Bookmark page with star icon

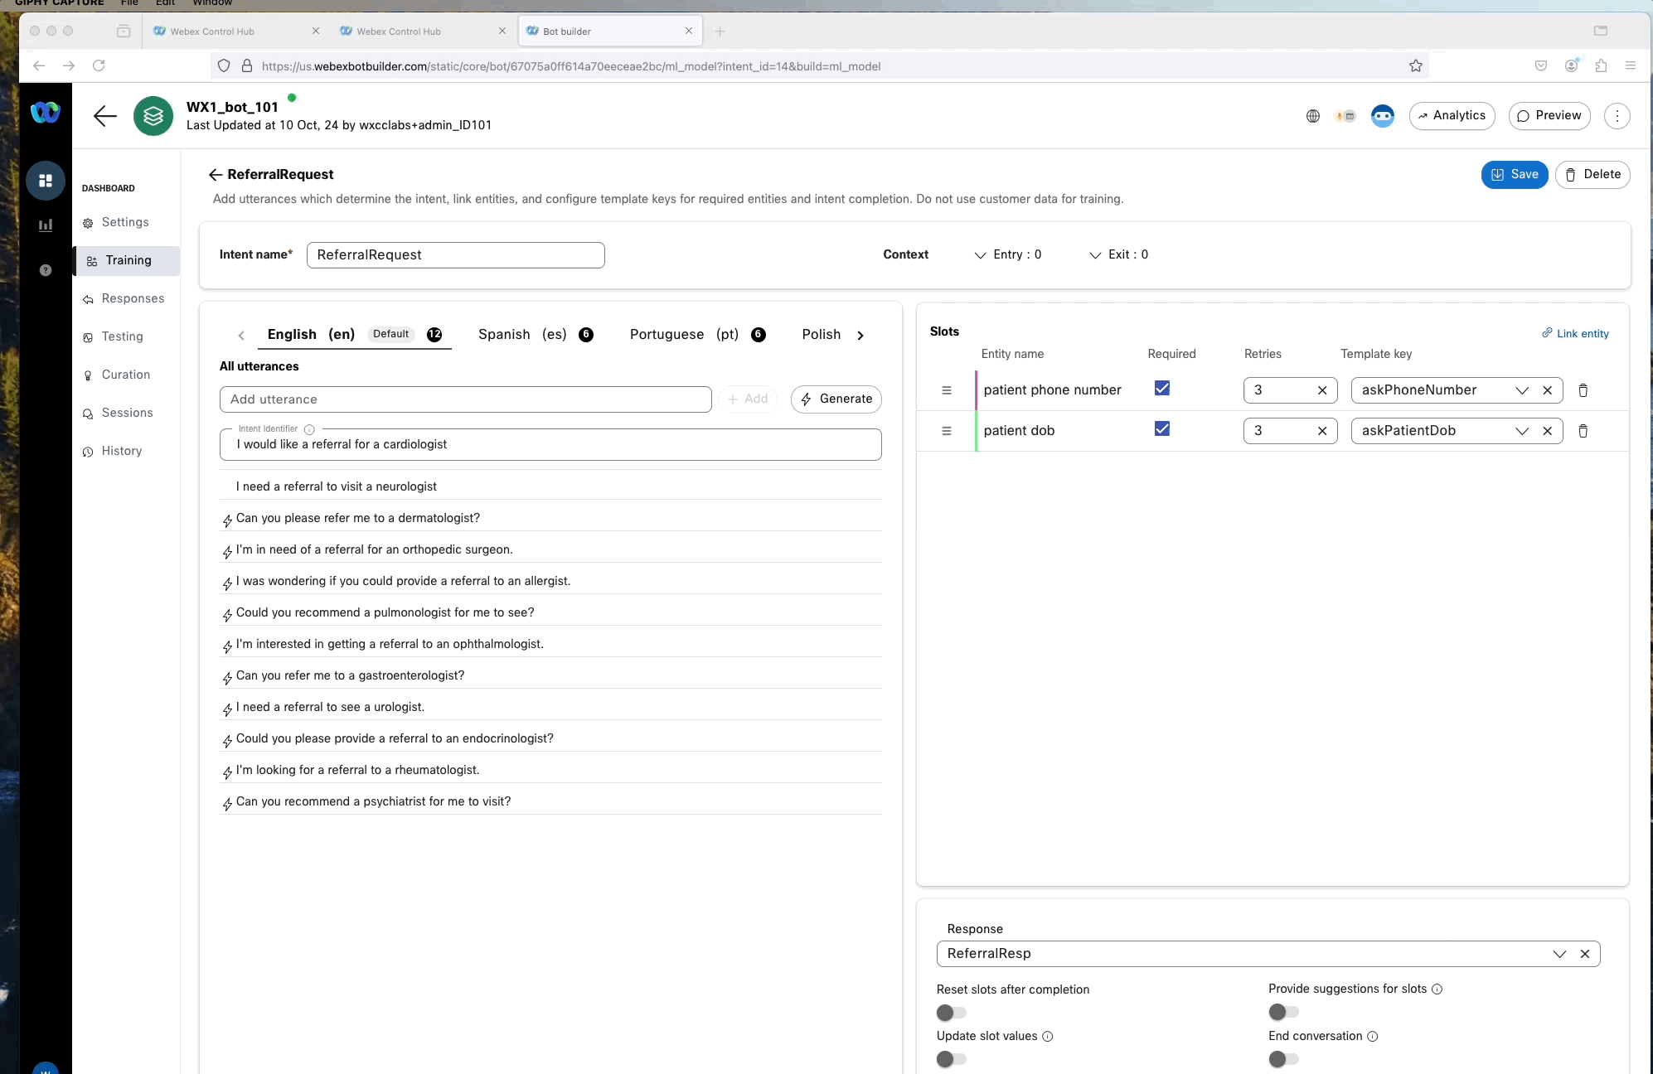[1416, 66]
